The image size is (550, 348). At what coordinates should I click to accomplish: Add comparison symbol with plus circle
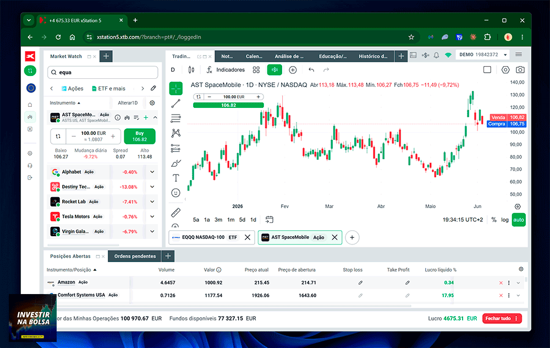tap(293, 70)
